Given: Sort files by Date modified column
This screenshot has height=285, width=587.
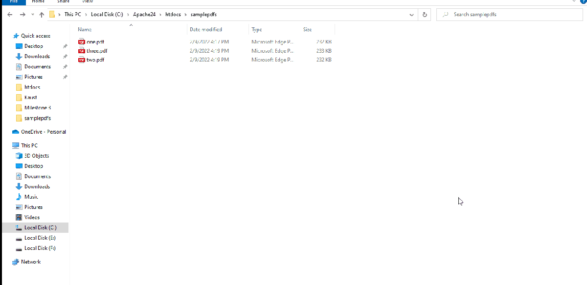Looking at the screenshot, I should (x=205, y=30).
